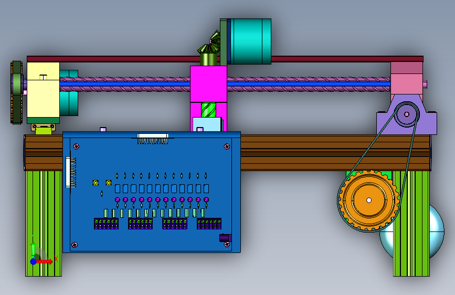Select the teal cylinder beside the yellow block
This screenshot has width=455, height=295.
tap(69, 103)
